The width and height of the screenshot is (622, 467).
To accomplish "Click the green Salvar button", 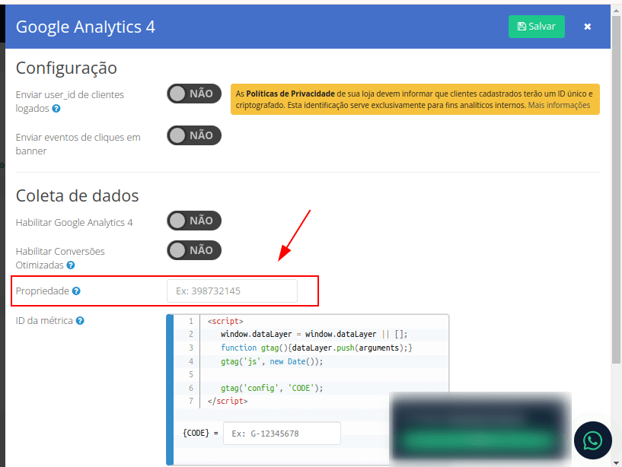I will [536, 27].
